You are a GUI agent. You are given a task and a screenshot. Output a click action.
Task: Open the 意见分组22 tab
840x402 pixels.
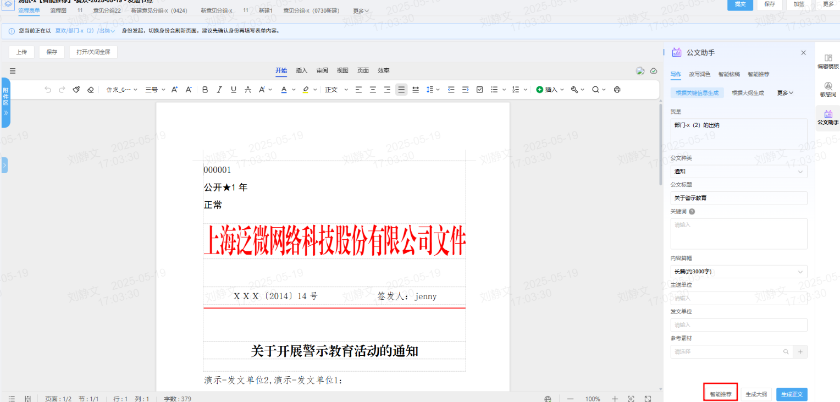coord(107,10)
